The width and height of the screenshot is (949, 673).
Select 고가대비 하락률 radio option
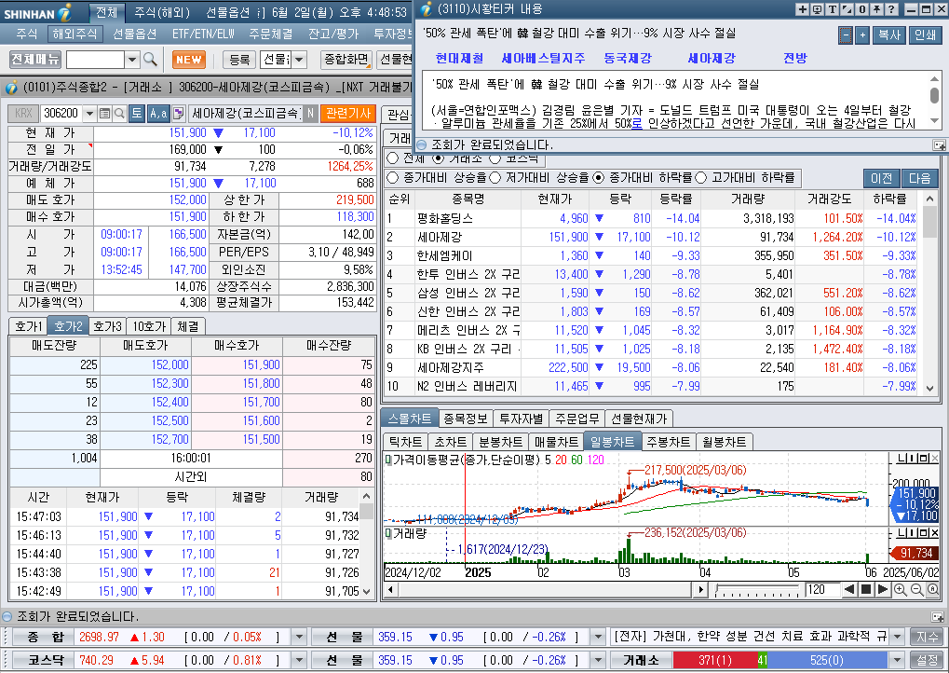701,177
